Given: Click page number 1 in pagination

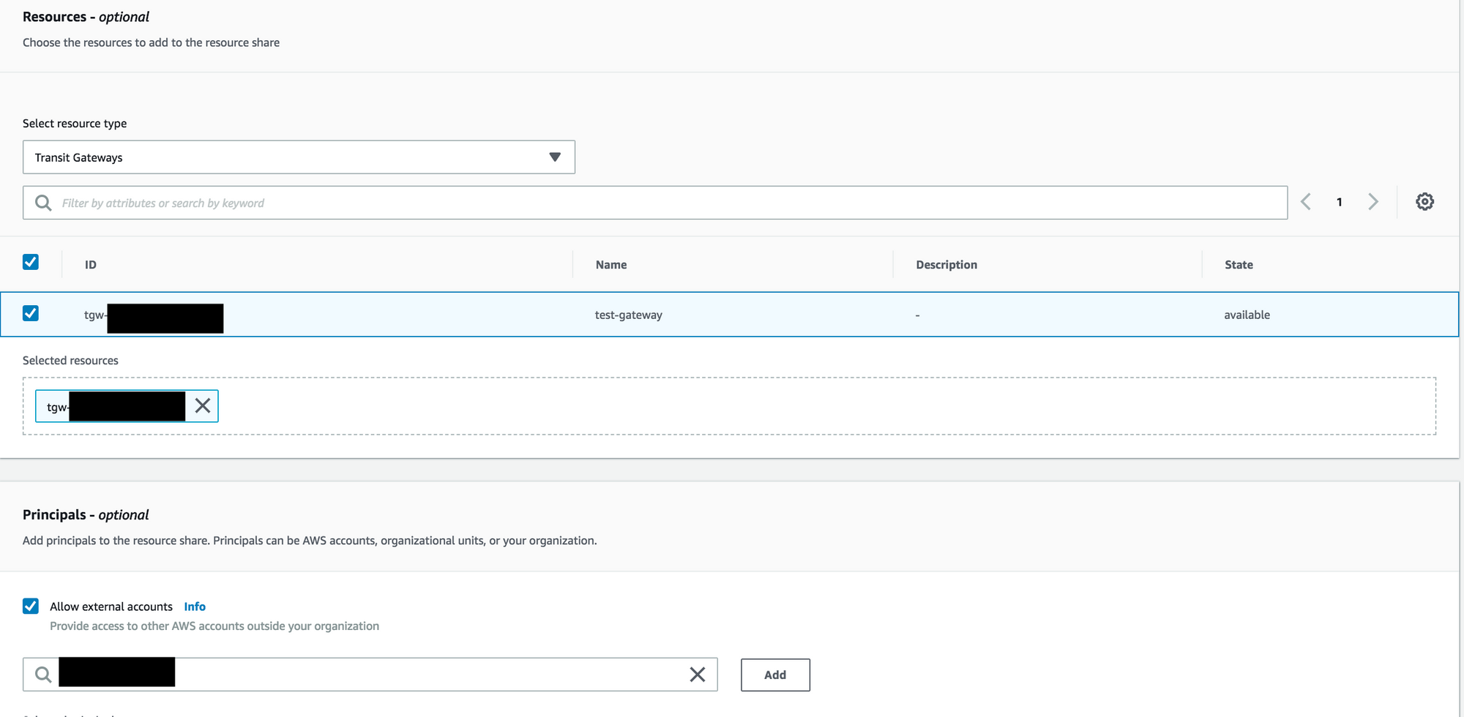Looking at the screenshot, I should coord(1340,202).
